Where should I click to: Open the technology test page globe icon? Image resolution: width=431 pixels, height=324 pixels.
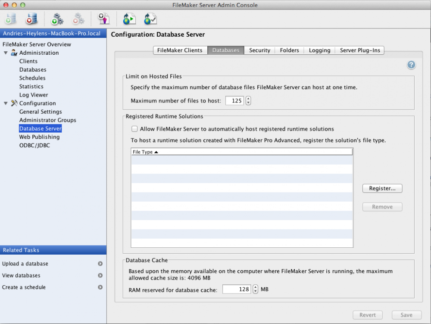pyautogui.click(x=149, y=19)
